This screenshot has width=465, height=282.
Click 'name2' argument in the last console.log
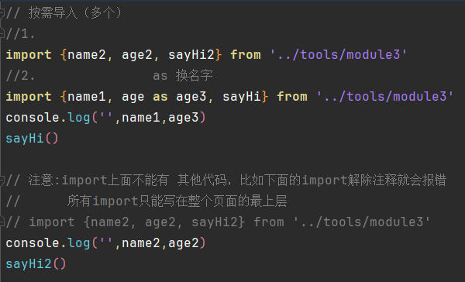click(141, 243)
